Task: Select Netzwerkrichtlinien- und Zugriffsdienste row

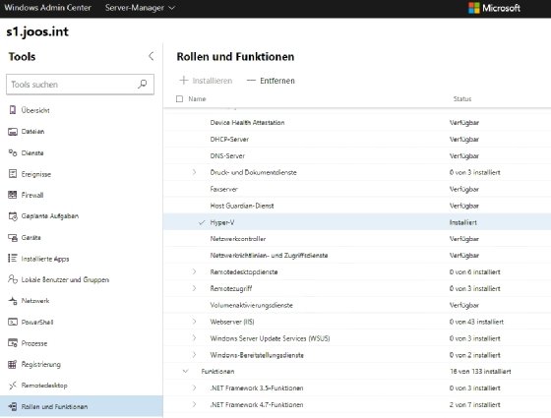Action: coord(357,256)
